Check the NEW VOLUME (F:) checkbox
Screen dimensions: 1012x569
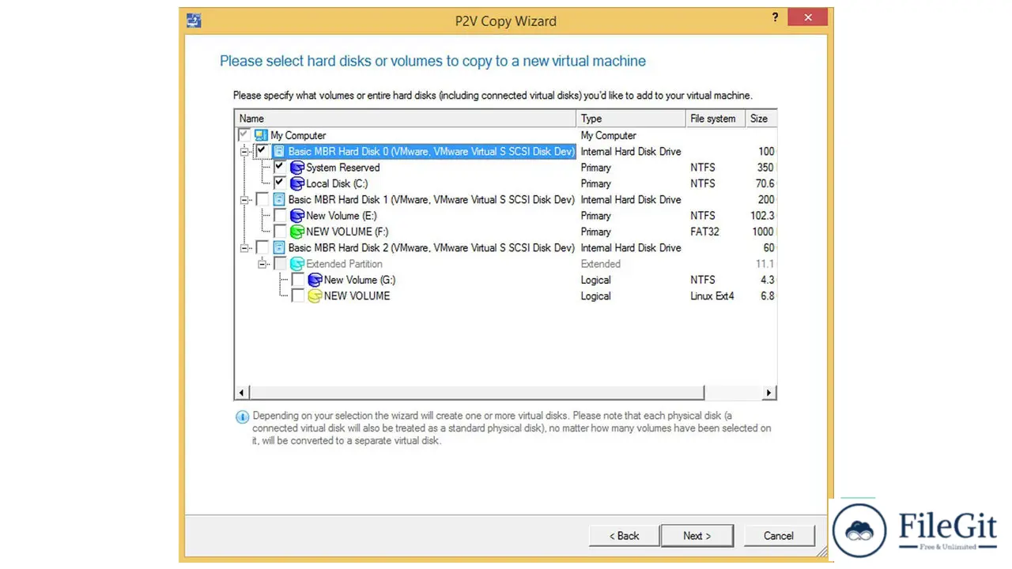[x=279, y=232]
